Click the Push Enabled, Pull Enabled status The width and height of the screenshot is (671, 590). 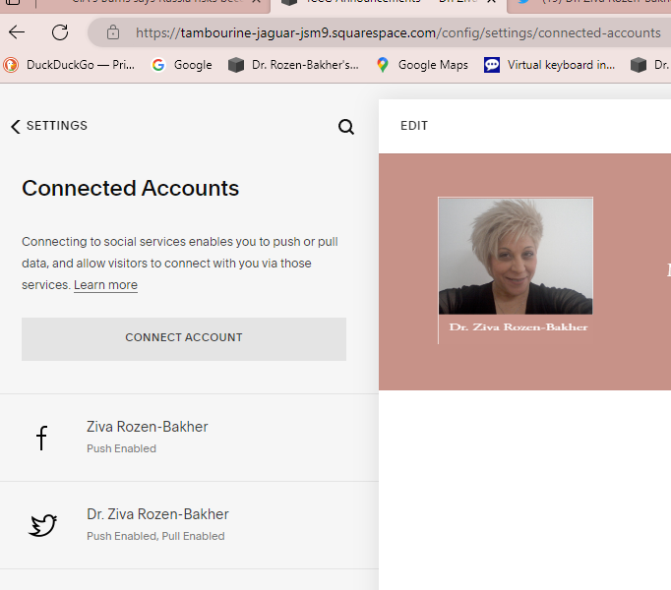155,536
